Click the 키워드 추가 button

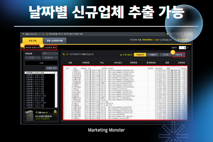51,68
